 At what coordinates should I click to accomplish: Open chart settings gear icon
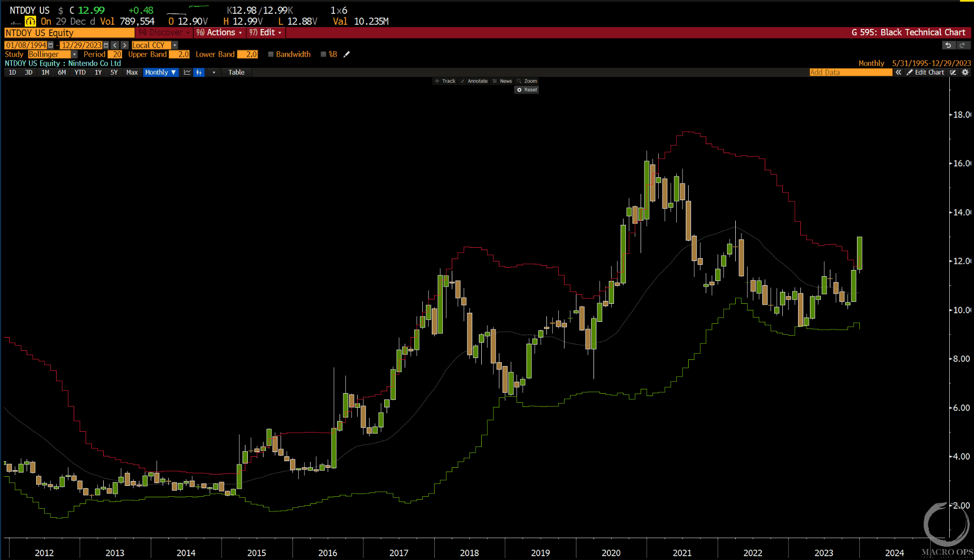tap(965, 72)
